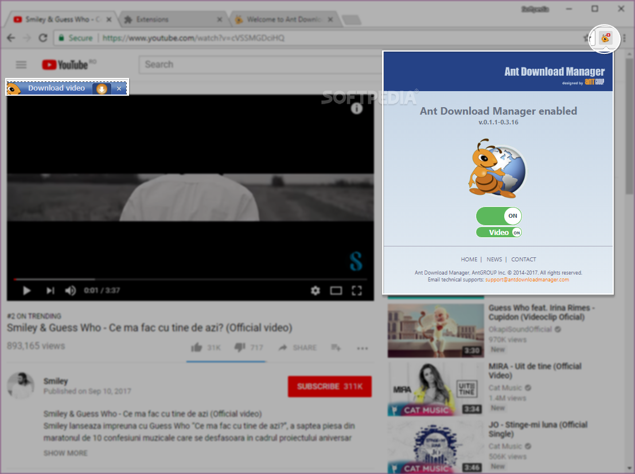Click the browser forward arrow

(27, 38)
